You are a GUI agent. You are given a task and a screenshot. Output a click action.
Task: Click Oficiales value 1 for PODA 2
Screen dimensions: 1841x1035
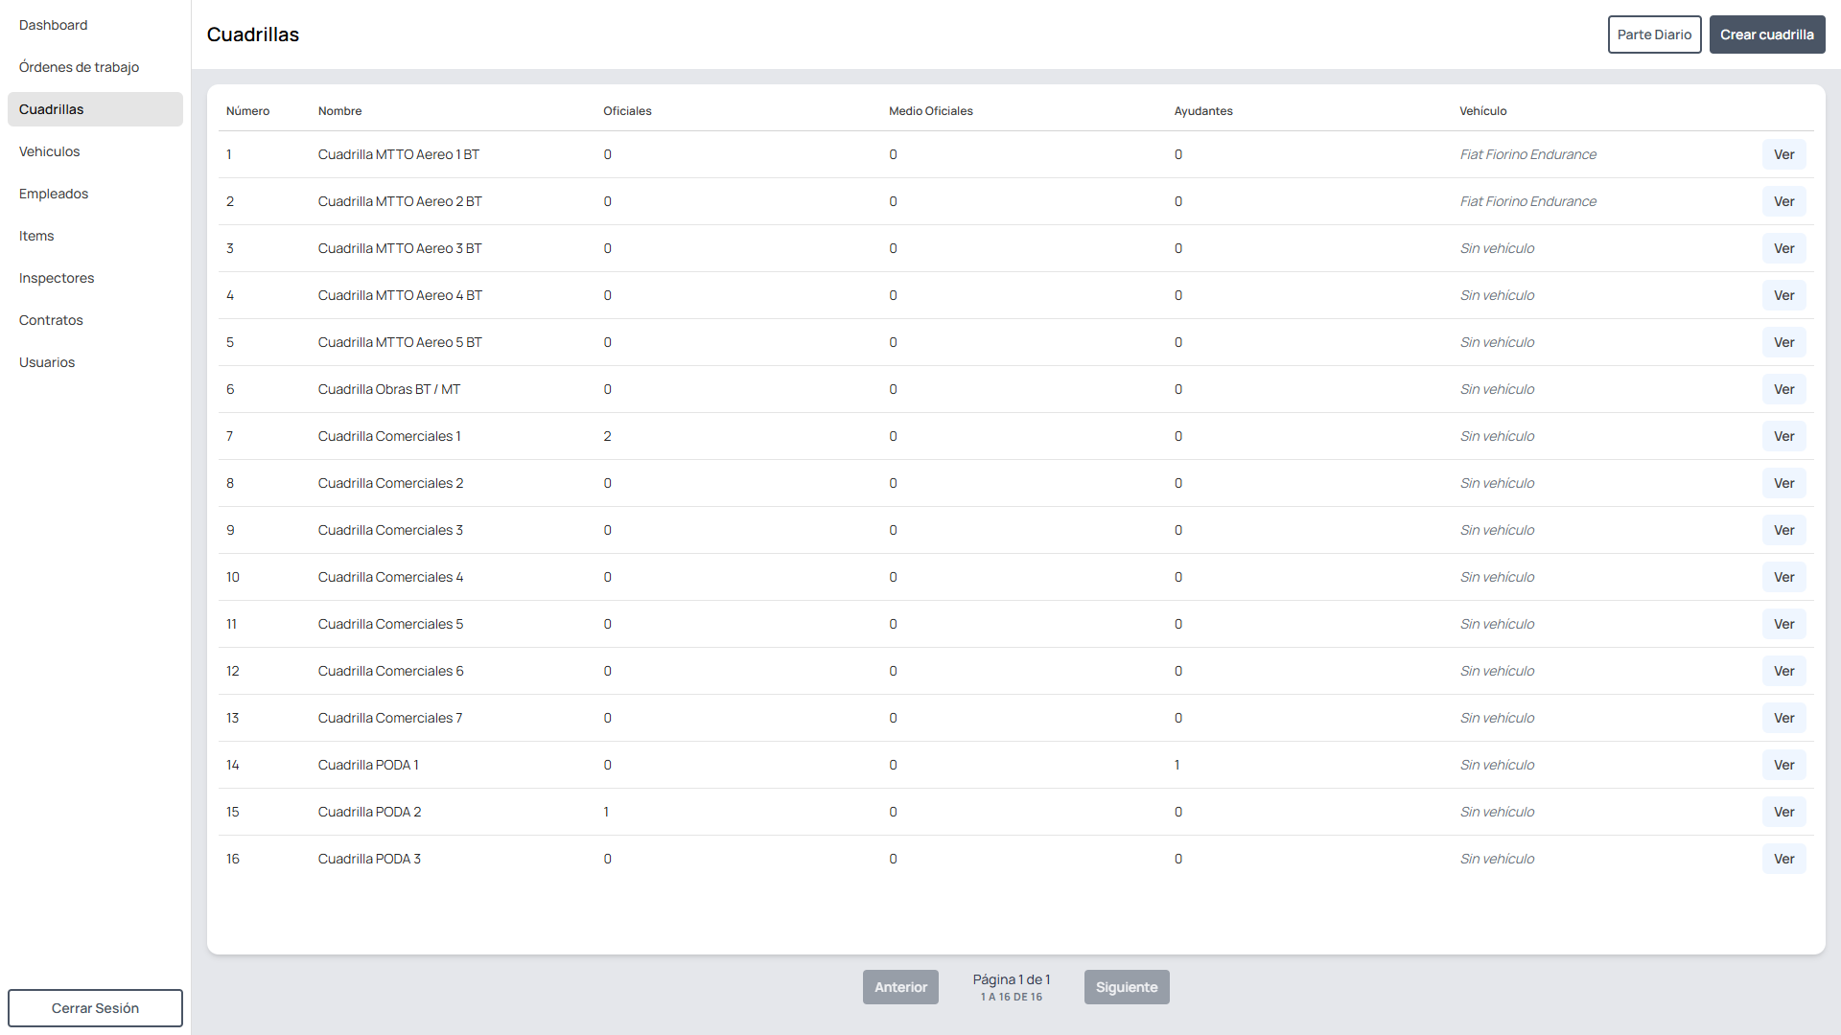606,812
